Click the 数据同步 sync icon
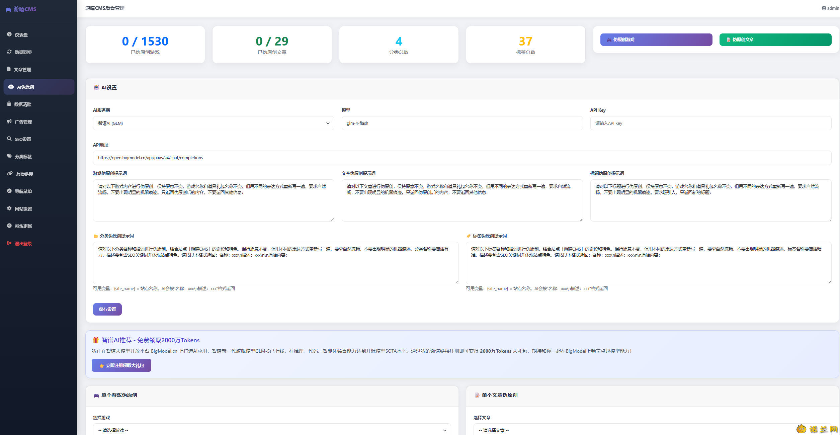The image size is (840, 435). [x=9, y=52]
